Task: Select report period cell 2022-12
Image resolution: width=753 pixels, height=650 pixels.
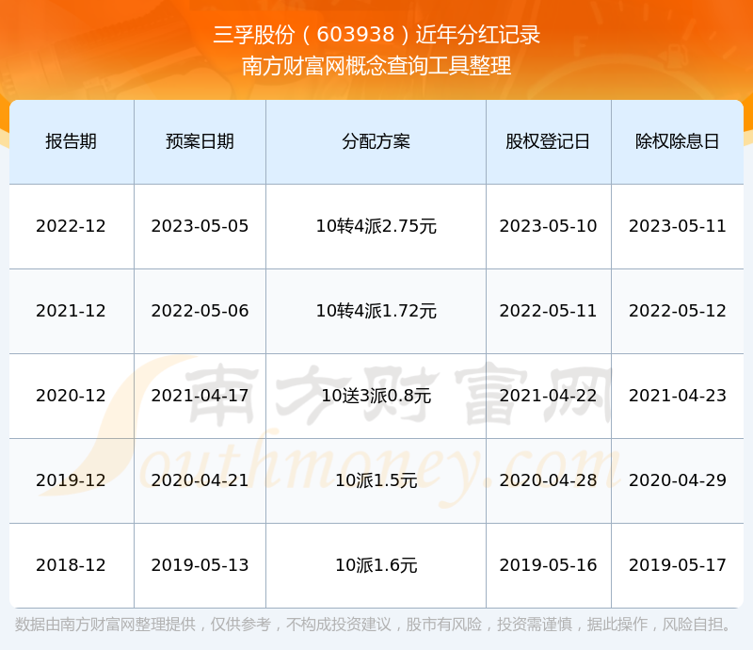Action: (72, 226)
